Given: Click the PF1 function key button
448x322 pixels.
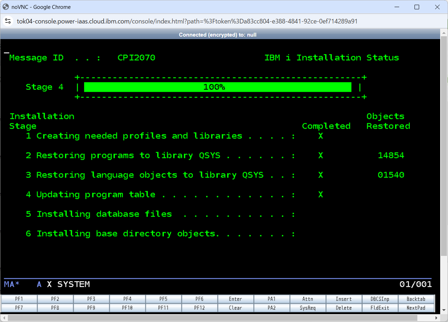Looking at the screenshot, I should pos(19,299).
